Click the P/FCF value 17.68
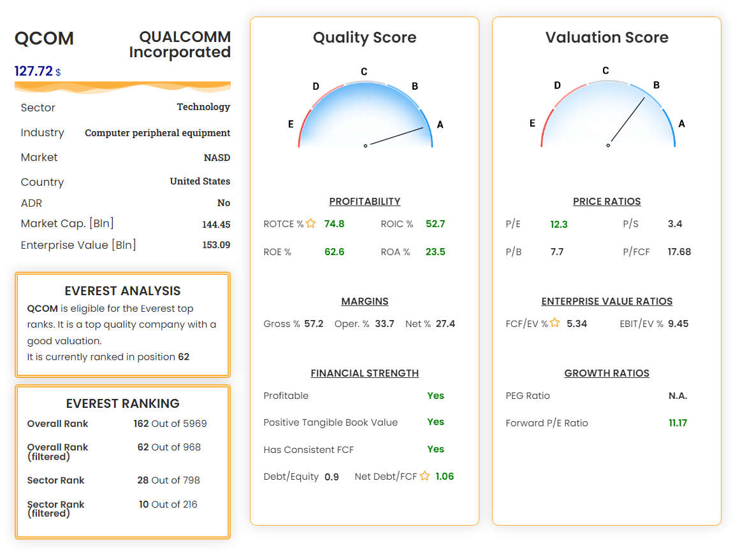The image size is (740, 551). click(x=679, y=252)
